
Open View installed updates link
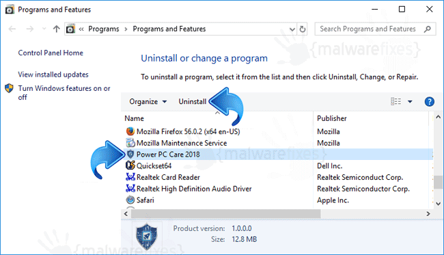(53, 75)
